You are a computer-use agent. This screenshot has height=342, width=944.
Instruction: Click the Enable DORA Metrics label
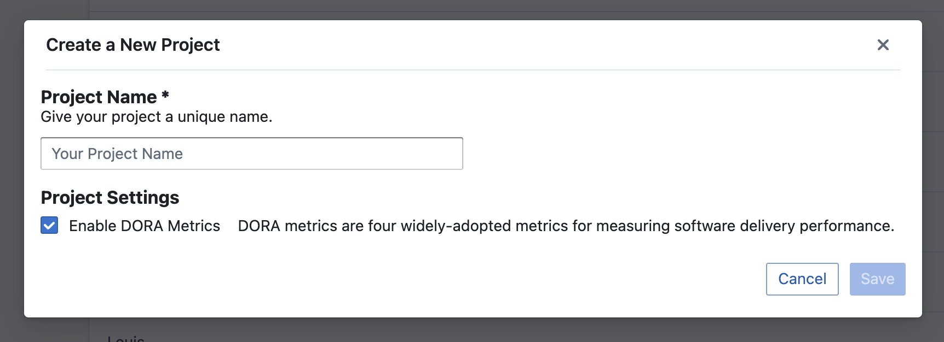pyautogui.click(x=144, y=226)
